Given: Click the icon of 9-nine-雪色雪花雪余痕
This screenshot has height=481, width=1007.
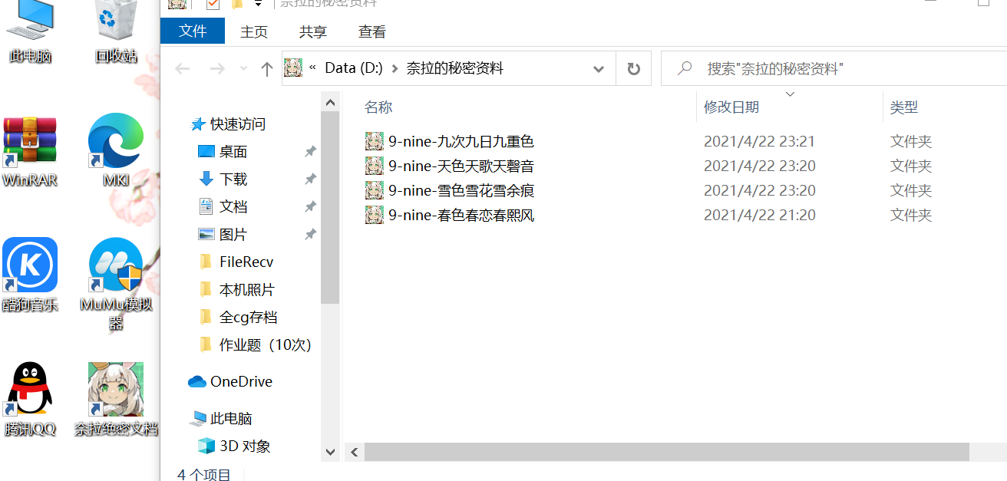Looking at the screenshot, I should (x=374, y=190).
